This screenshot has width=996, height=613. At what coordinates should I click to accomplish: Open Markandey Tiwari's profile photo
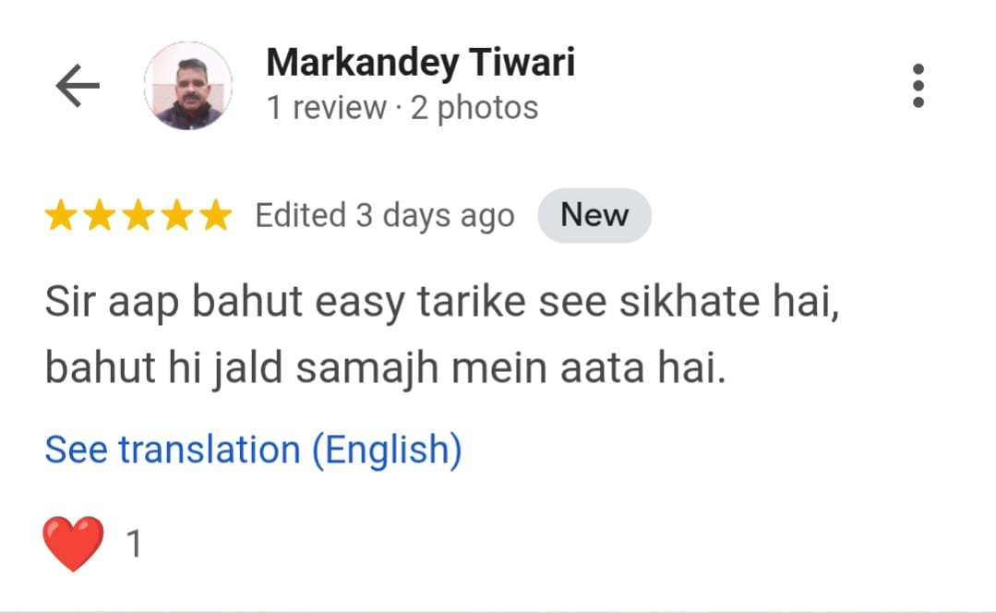point(188,86)
